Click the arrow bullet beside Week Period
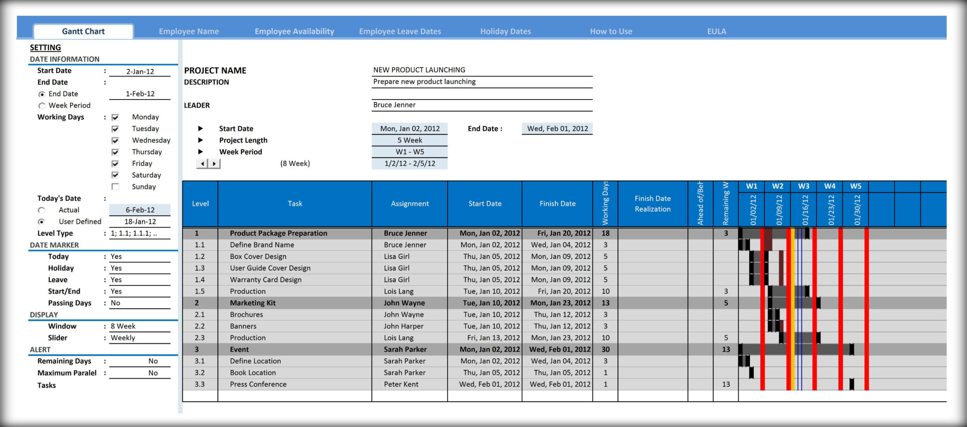967x427 pixels. [200, 151]
